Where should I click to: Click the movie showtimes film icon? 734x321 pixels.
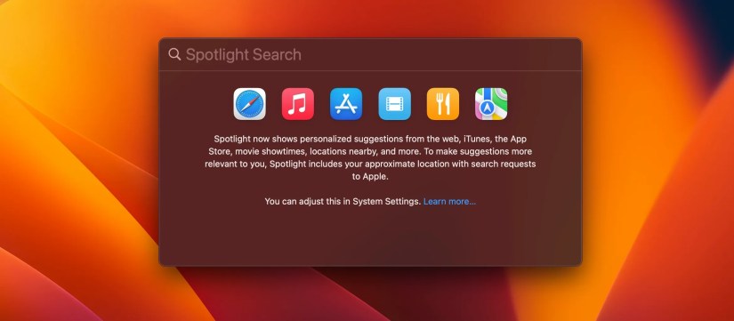(395, 104)
